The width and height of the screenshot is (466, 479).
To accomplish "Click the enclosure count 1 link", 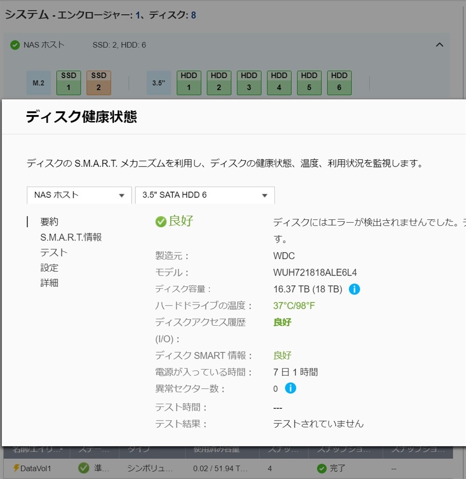I will coord(138,15).
